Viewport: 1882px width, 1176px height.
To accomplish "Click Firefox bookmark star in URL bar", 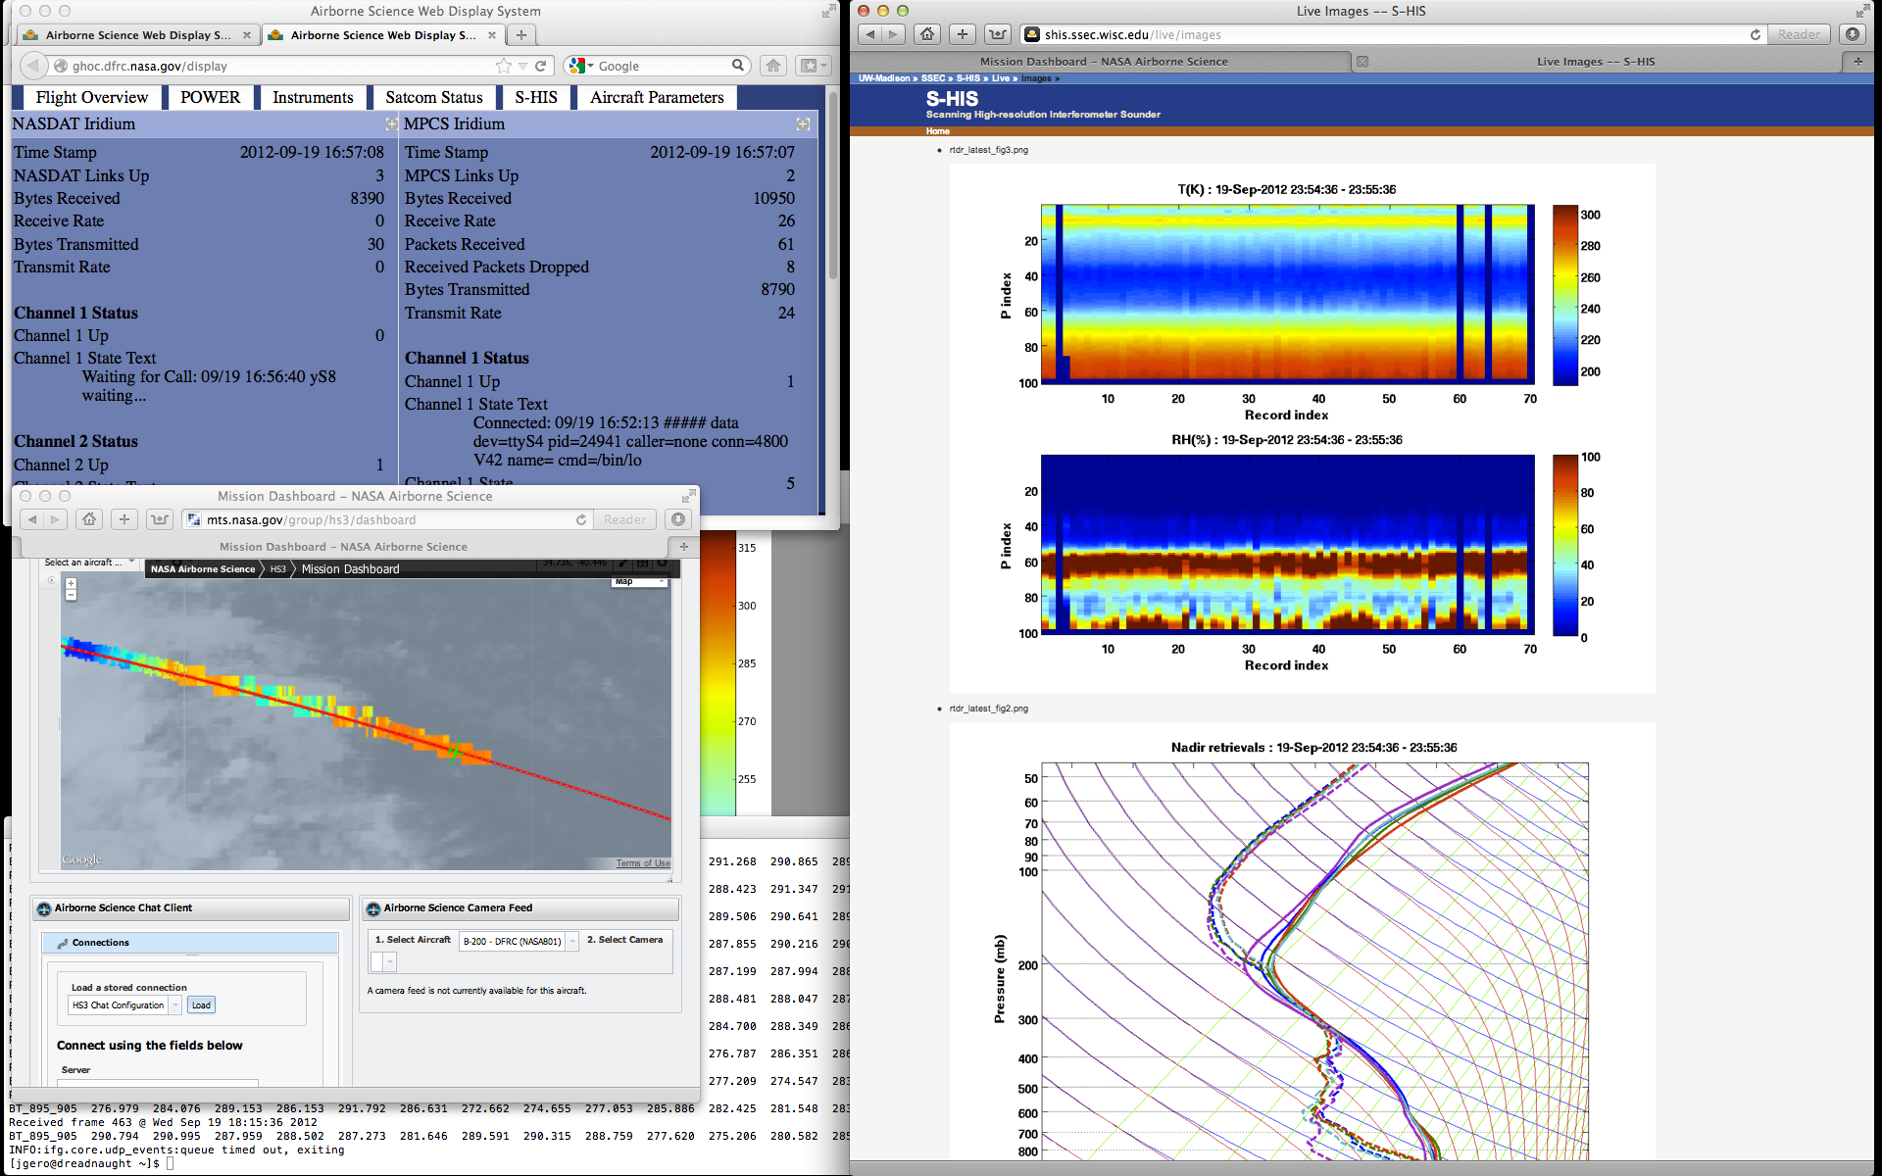I will [504, 66].
